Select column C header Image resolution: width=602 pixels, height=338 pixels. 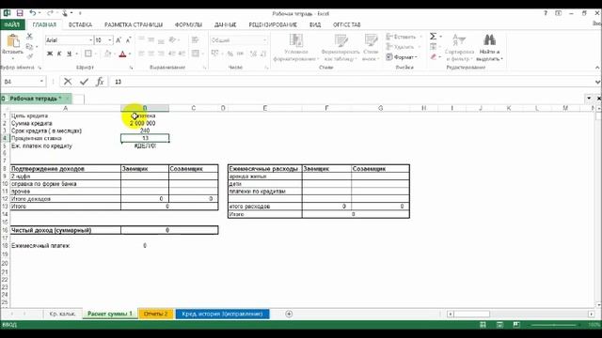click(194, 109)
